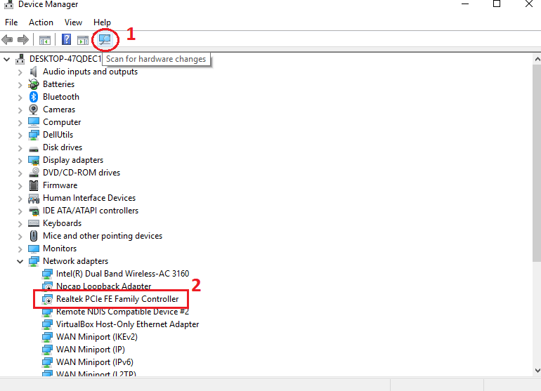Expand Human Interface Devices category

(x=20, y=199)
